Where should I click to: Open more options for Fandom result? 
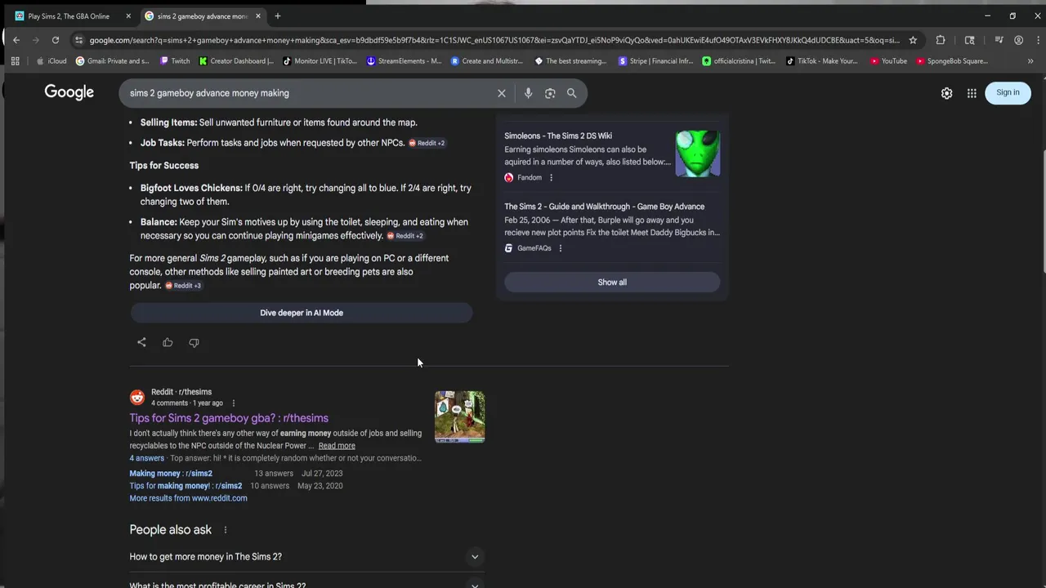coord(551,177)
